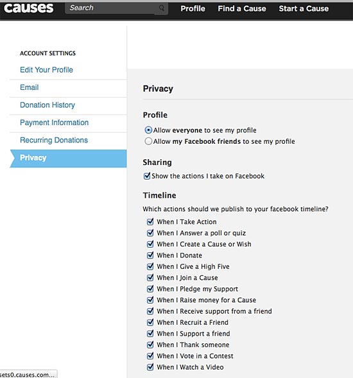The width and height of the screenshot is (353, 378).
Task: Open Start a Cause page
Action: click(x=304, y=8)
